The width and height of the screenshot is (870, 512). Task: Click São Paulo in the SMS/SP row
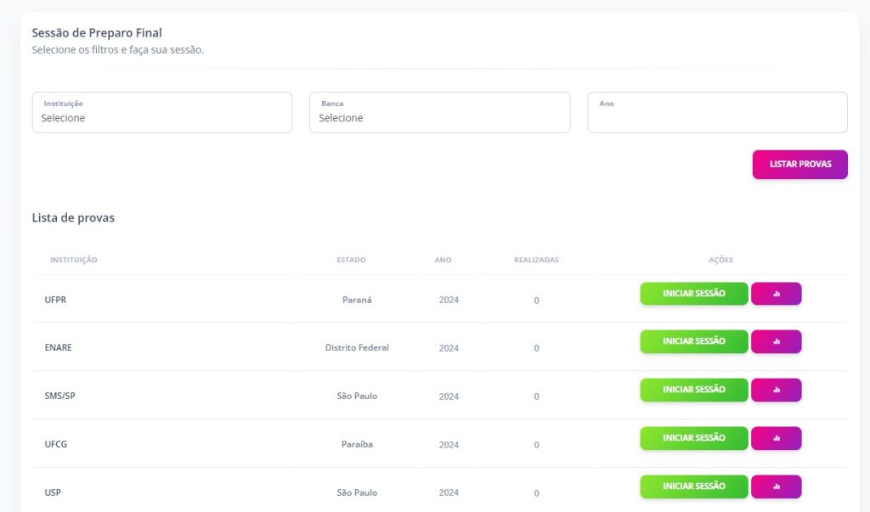[x=357, y=396]
